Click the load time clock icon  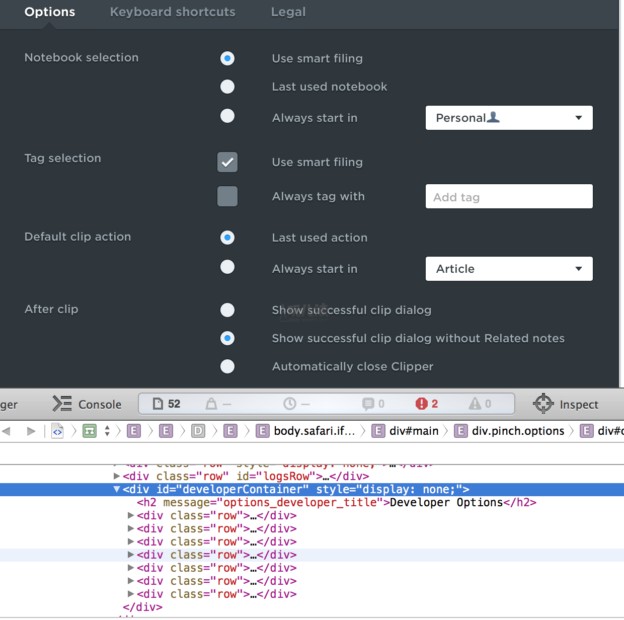290,404
